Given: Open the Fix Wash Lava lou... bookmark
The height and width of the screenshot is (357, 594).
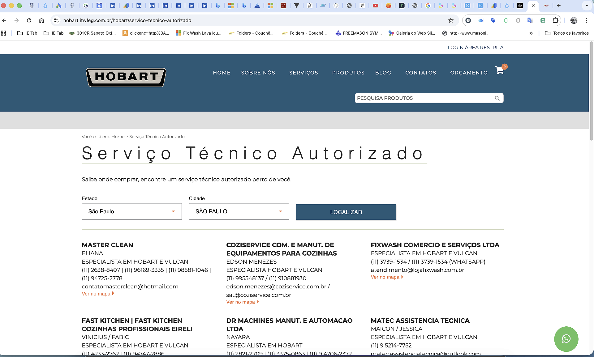Looking at the screenshot, I should [199, 33].
